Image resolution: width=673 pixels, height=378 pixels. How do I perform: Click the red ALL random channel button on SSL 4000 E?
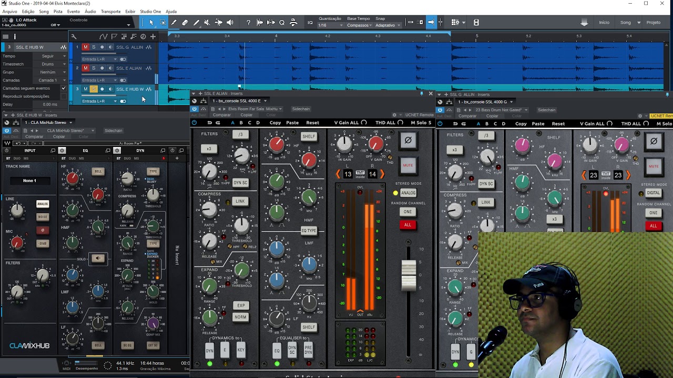(407, 225)
